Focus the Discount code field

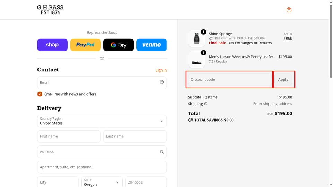click(x=230, y=80)
